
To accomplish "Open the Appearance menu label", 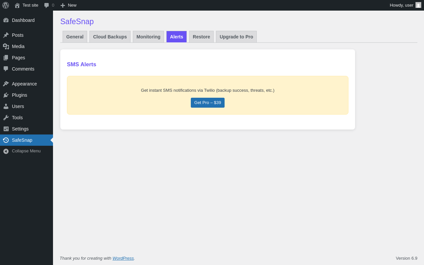I will pyautogui.click(x=25, y=84).
